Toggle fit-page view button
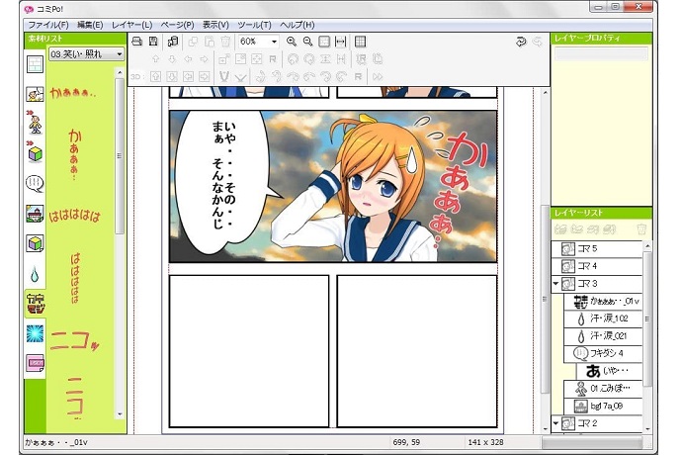This screenshot has width=682, height=455. (324, 42)
